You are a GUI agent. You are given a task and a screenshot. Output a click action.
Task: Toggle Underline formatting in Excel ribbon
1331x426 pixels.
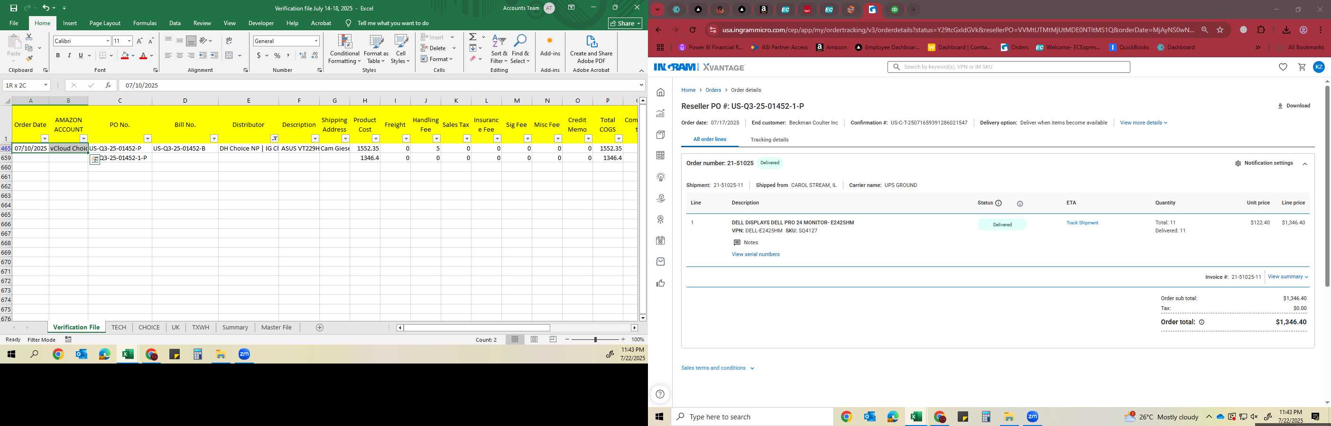(x=81, y=55)
